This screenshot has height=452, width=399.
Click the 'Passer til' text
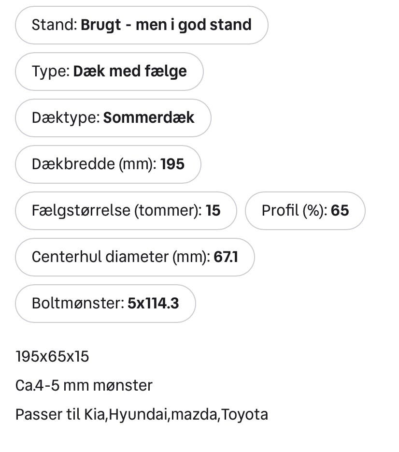point(48,415)
